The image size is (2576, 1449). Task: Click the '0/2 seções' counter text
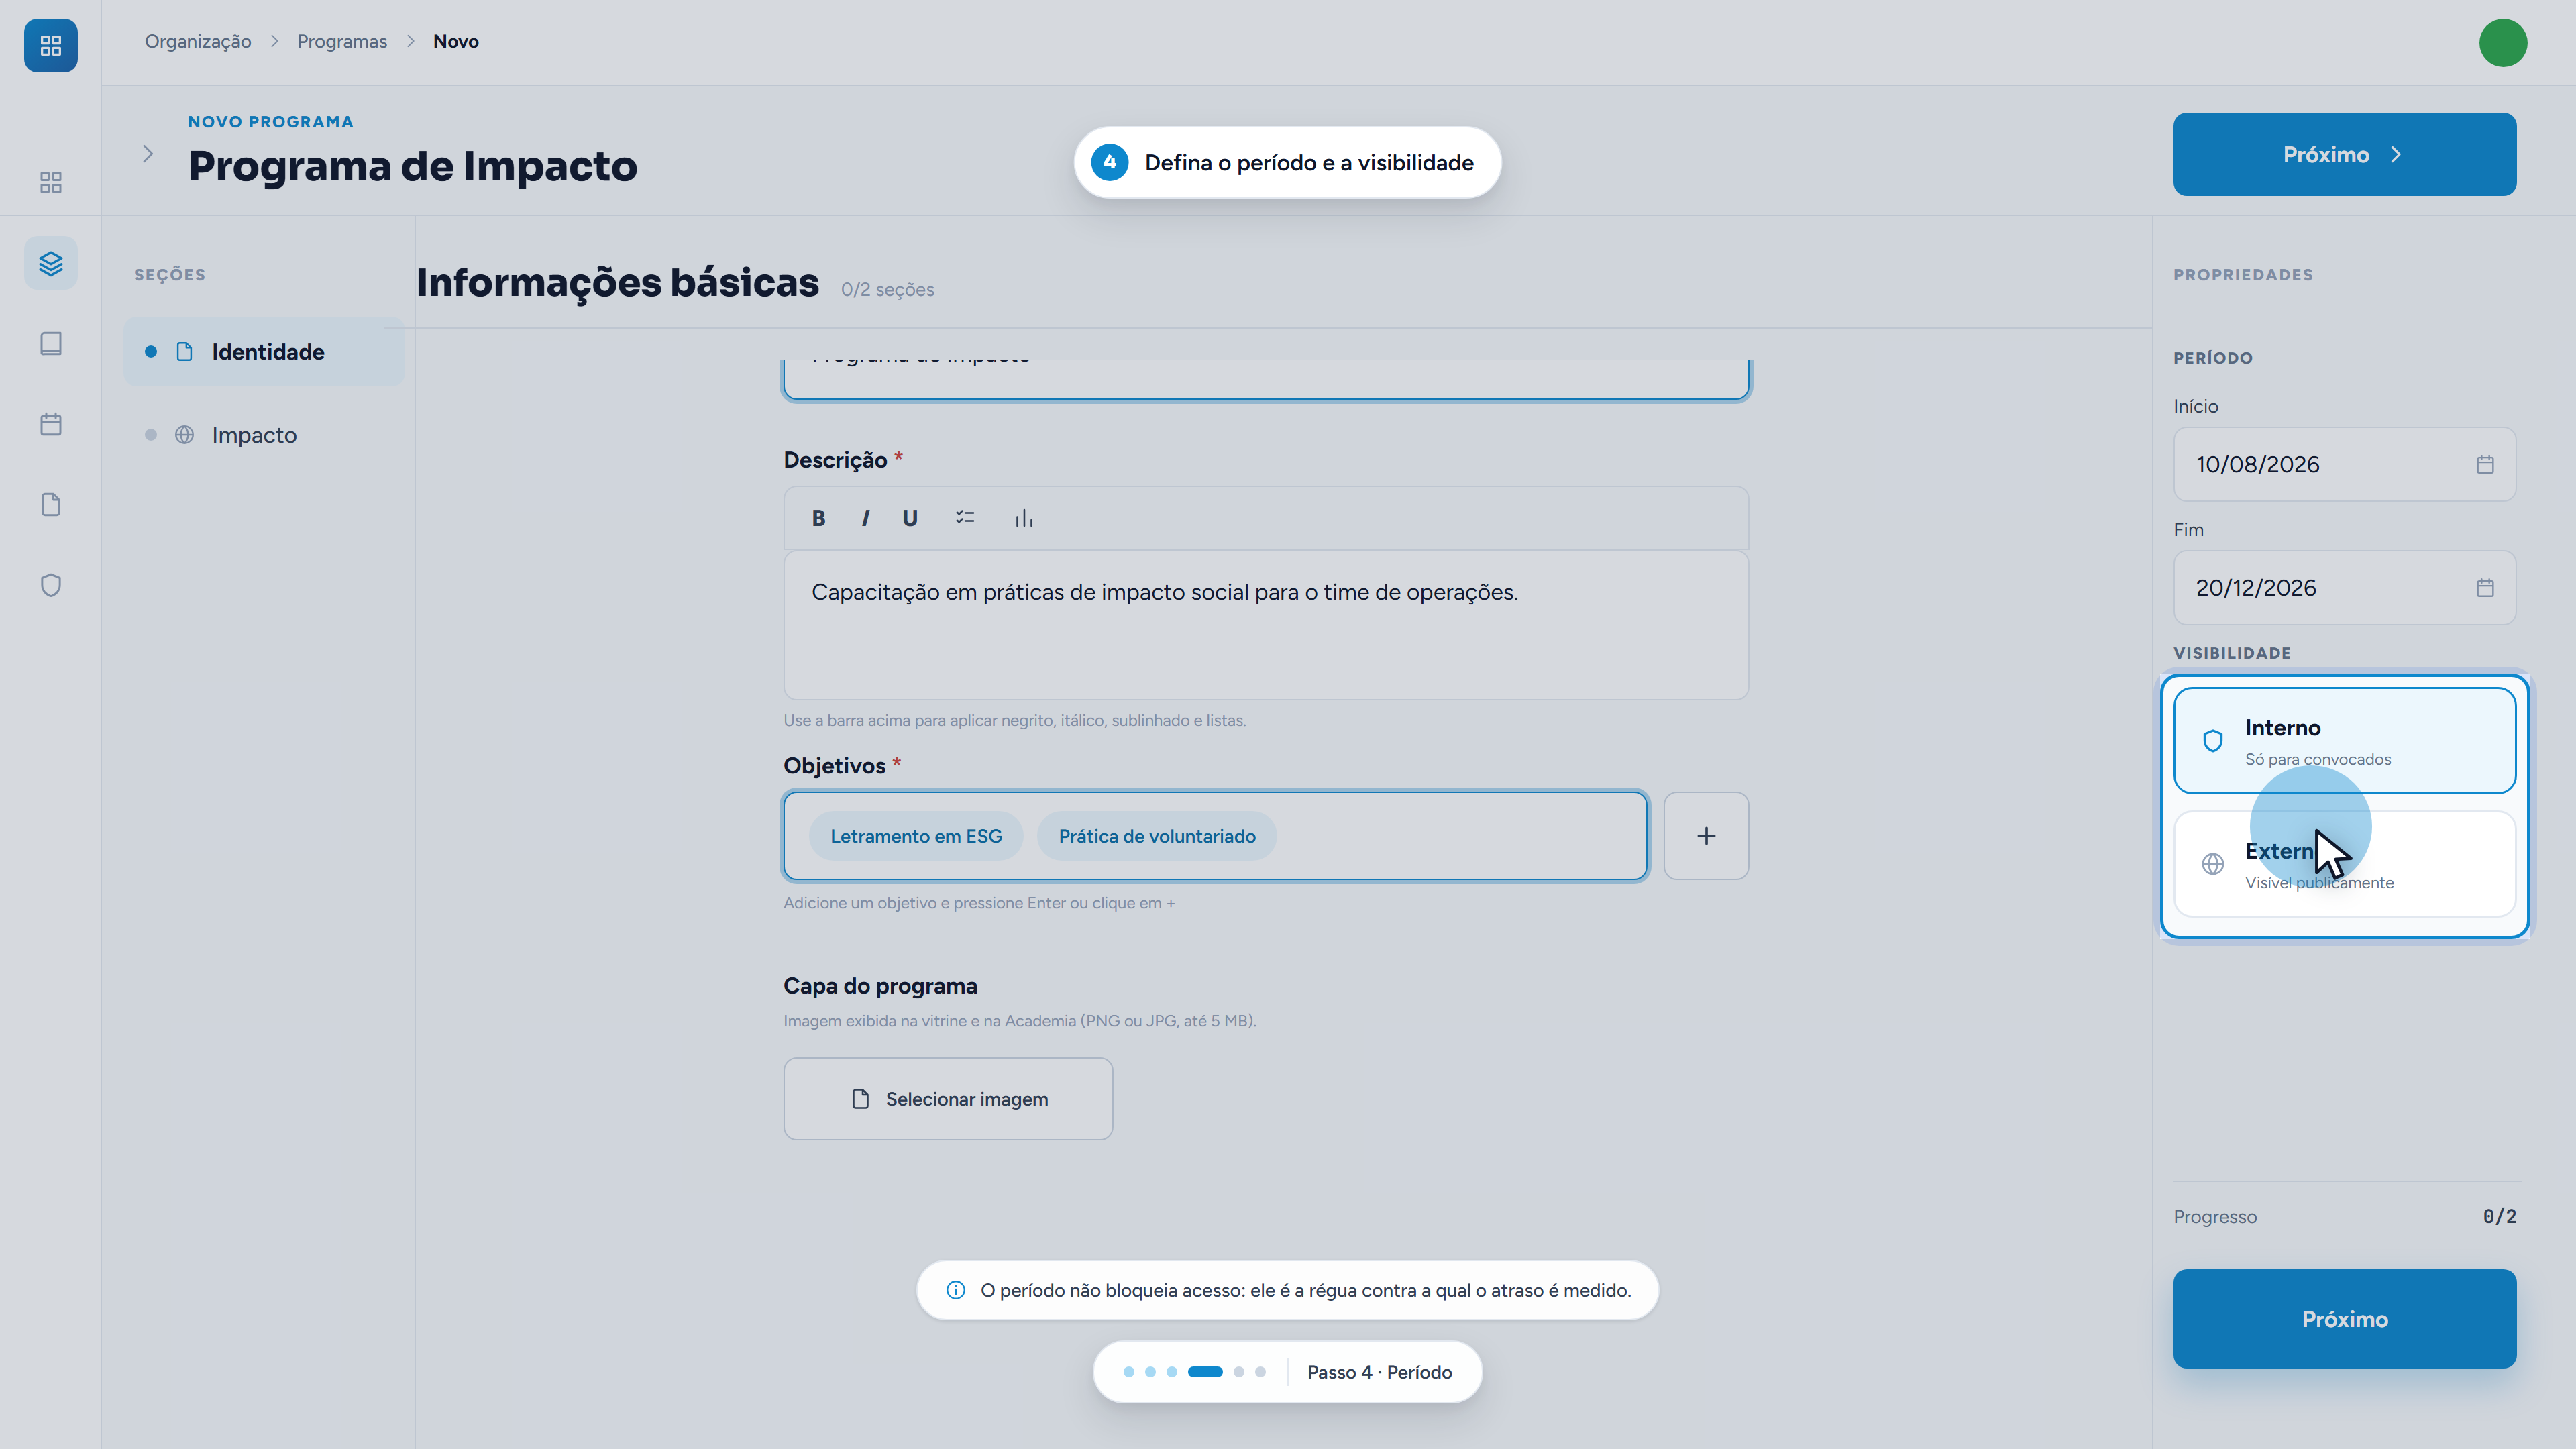(x=888, y=290)
